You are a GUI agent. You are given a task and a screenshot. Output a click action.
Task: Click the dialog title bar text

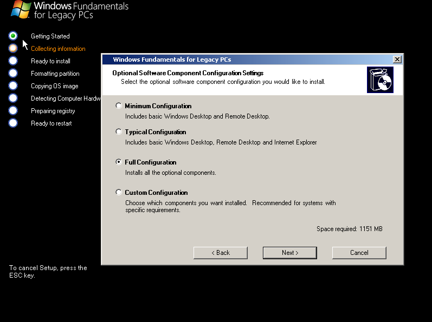point(172,60)
